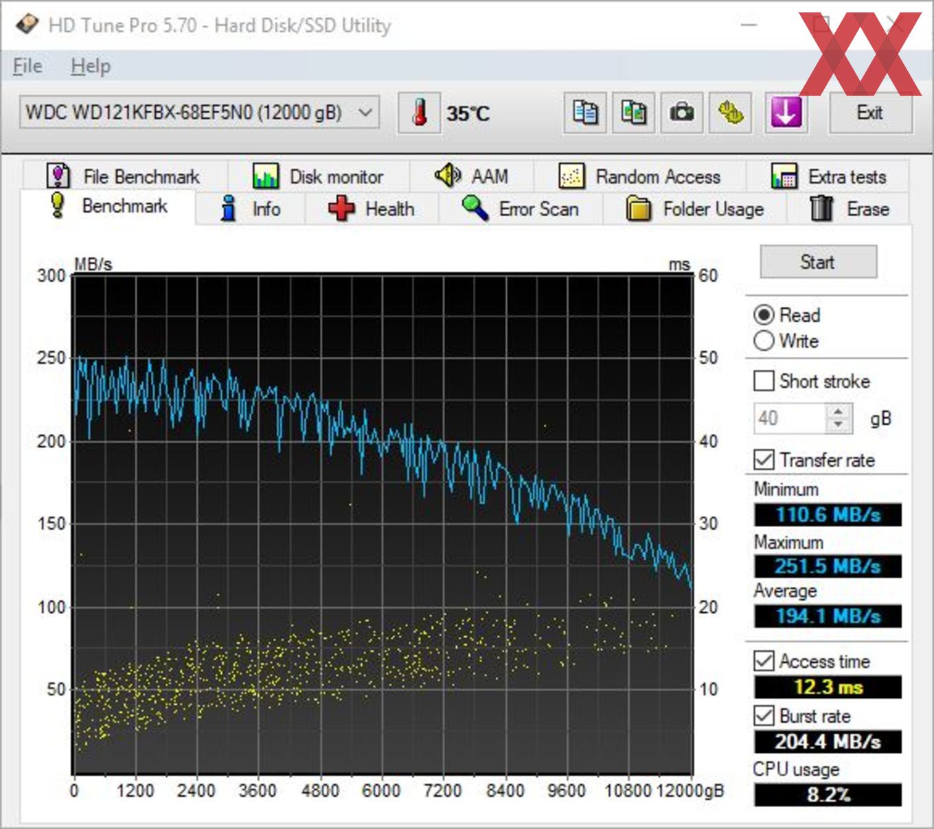Click the Average 194.1 MB/s value
This screenshot has width=934, height=829.
(x=828, y=616)
